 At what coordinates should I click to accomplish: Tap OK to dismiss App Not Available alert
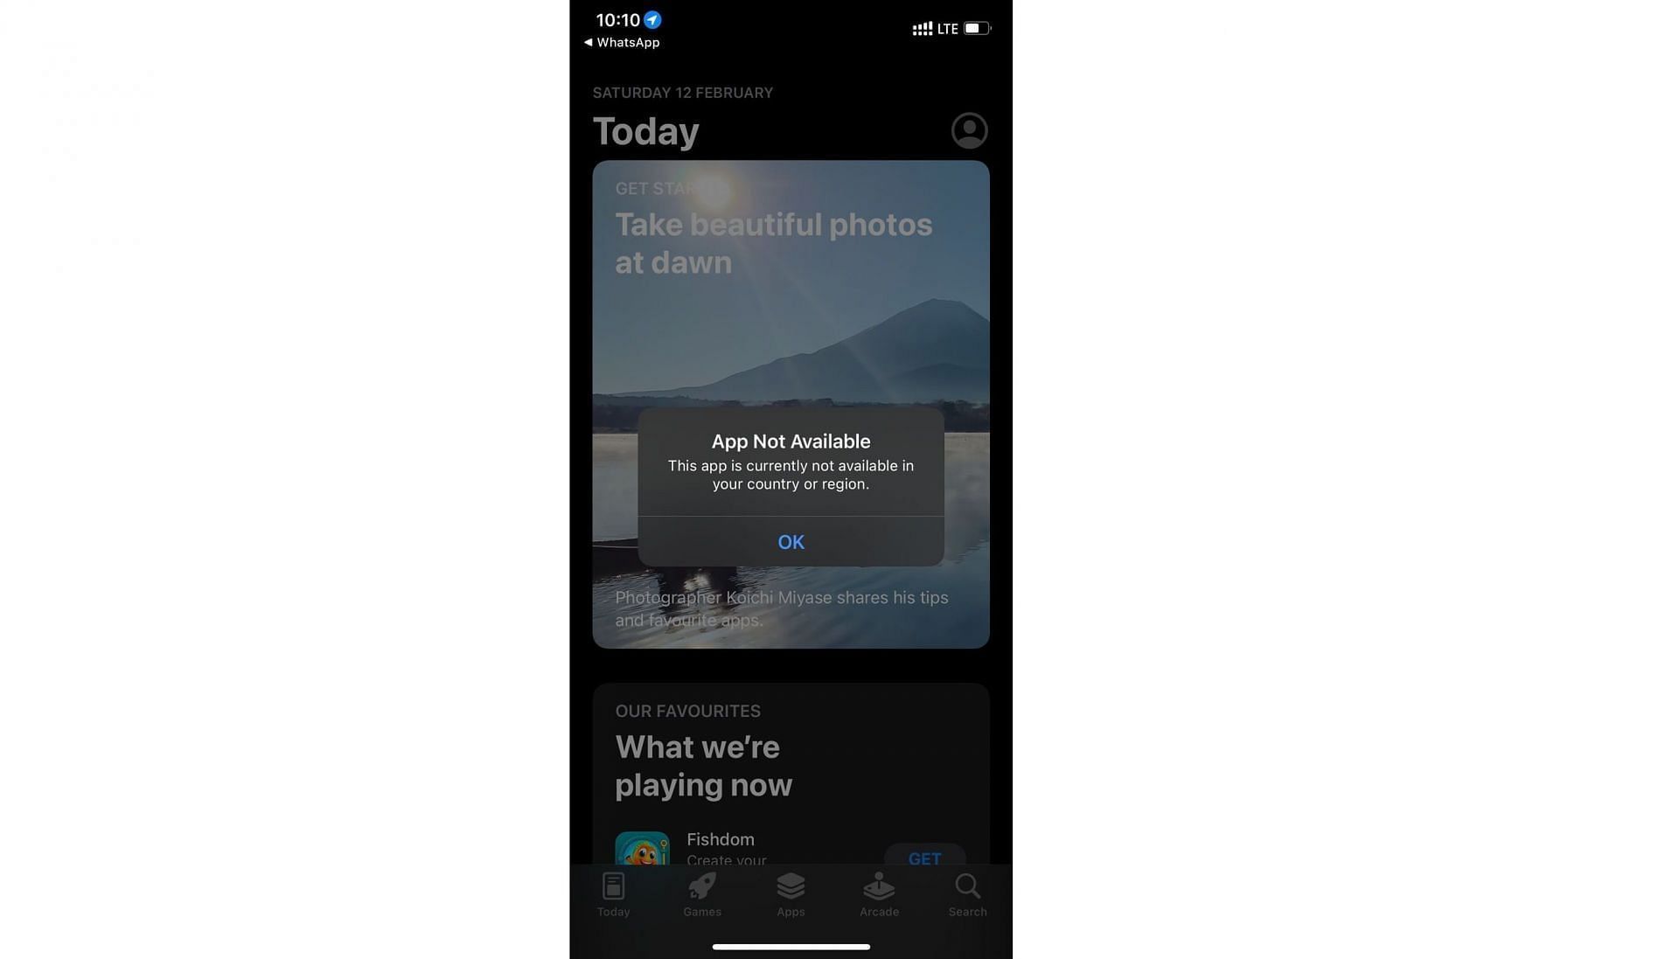[791, 543]
